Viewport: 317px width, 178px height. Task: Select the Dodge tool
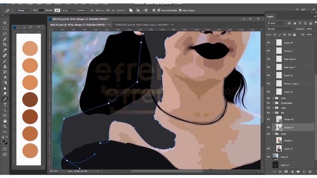pos(5,93)
